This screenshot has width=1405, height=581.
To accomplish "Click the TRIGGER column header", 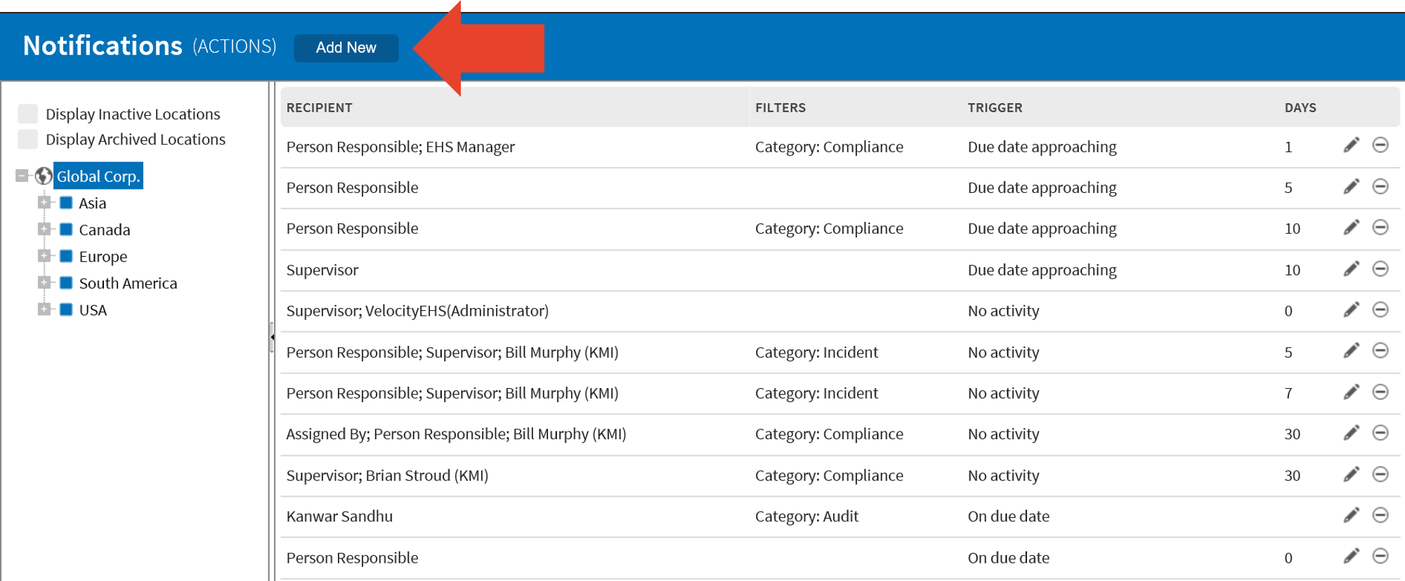I will point(995,108).
